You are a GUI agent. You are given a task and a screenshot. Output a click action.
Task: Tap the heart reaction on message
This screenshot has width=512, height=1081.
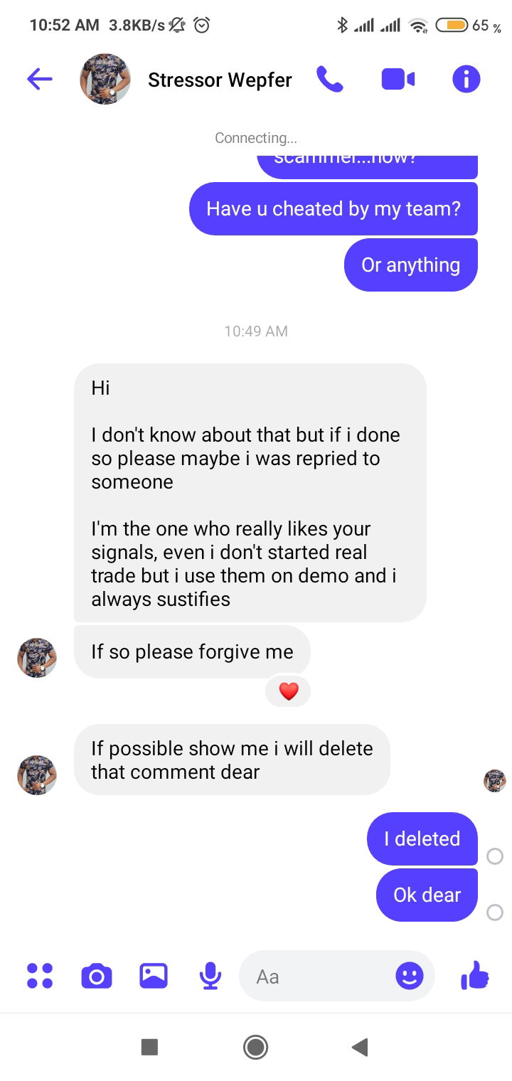tap(288, 691)
